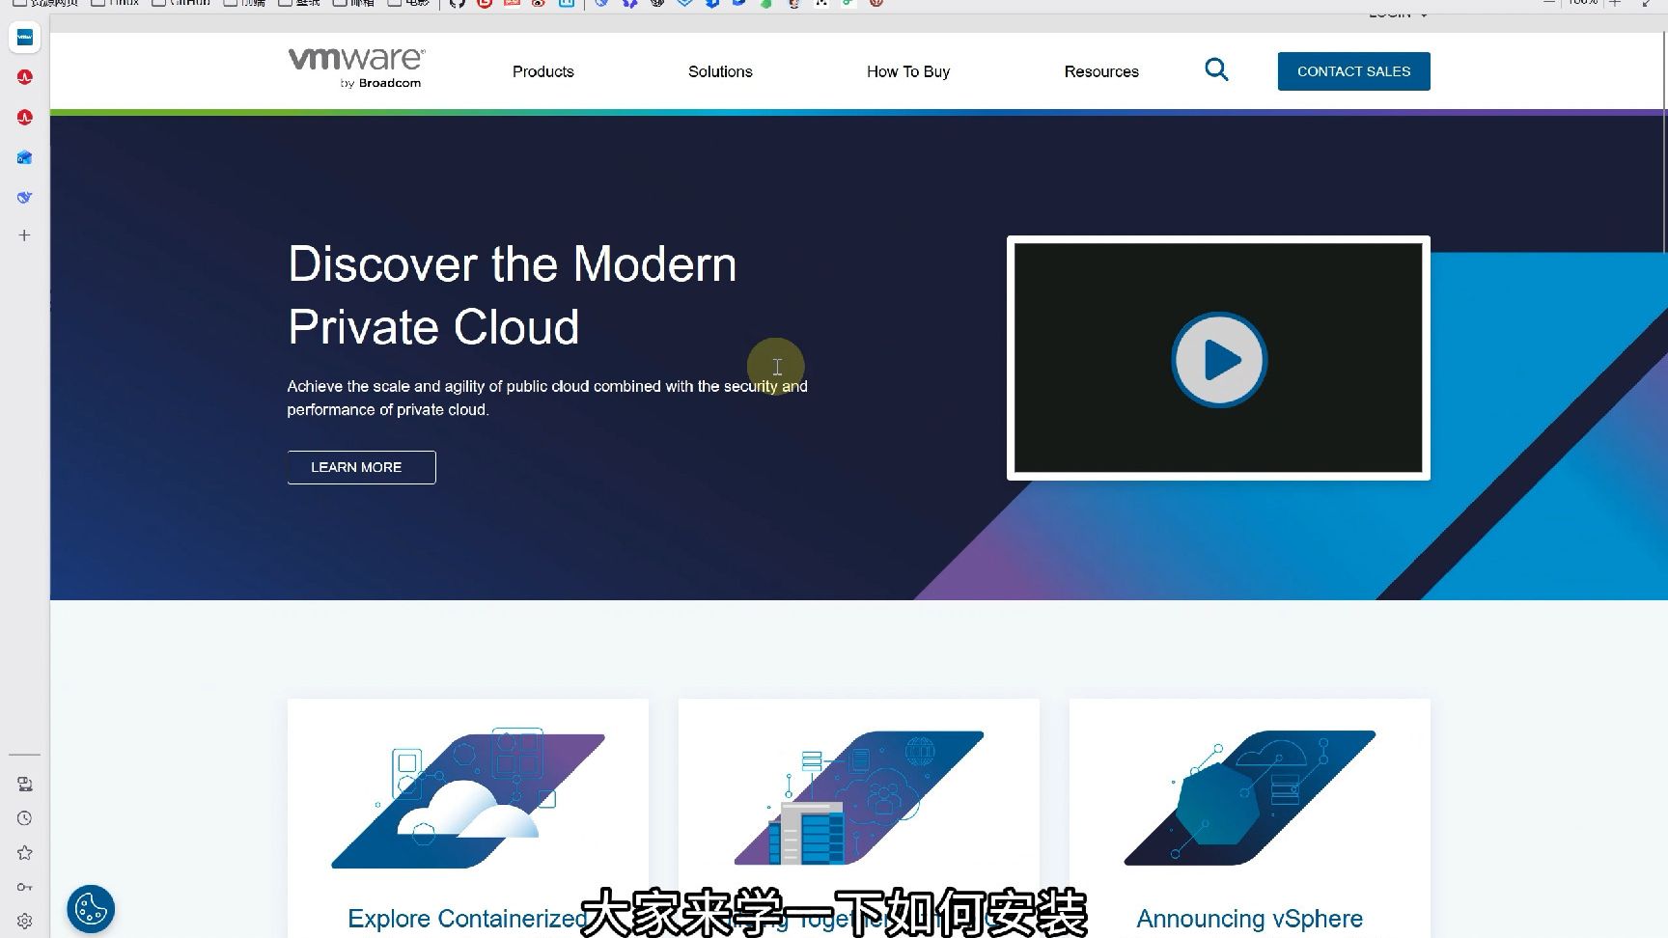The width and height of the screenshot is (1668, 938).
Task: Open the Resources menu
Action: tap(1101, 71)
